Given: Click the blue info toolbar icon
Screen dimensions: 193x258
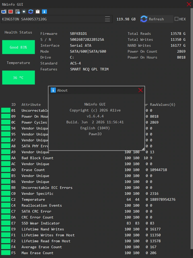Looking at the screenshot, I should [44, 12].
